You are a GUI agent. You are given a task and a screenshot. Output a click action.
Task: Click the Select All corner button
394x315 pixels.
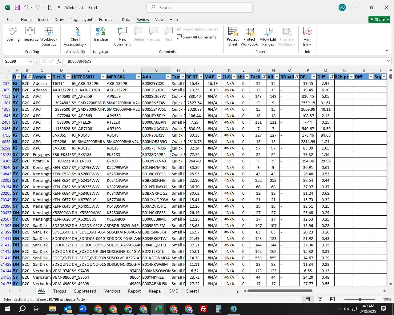tap(6, 70)
